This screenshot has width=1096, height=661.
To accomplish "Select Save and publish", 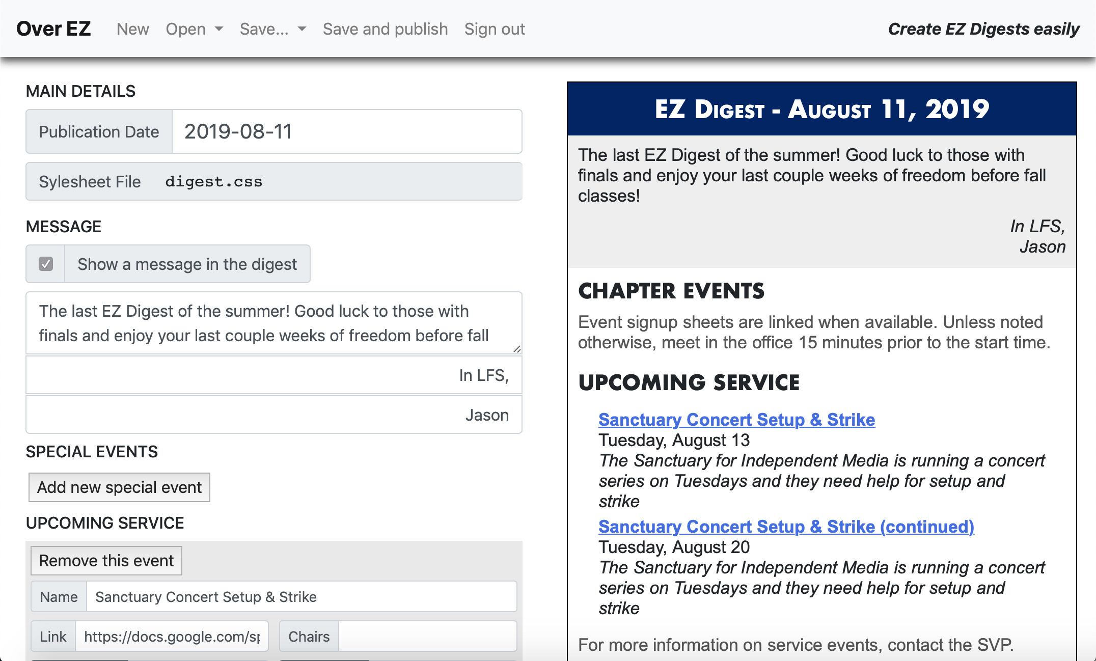I will pyautogui.click(x=386, y=29).
